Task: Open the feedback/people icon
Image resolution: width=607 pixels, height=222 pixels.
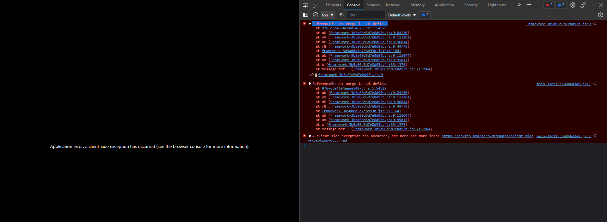Action: pos(583,5)
